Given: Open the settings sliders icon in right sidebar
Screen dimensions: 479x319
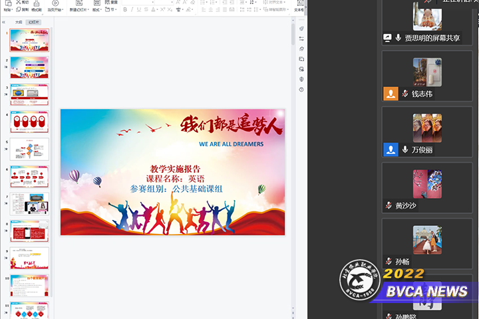Looking at the screenshot, I should 301,39.
